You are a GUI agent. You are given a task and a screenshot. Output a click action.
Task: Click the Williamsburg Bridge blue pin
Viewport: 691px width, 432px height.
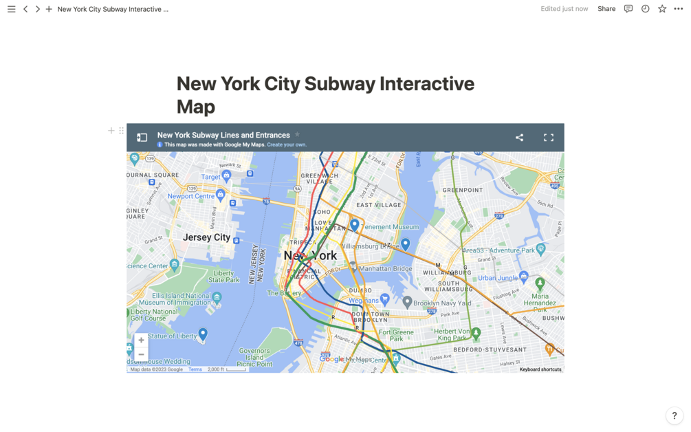pos(406,244)
